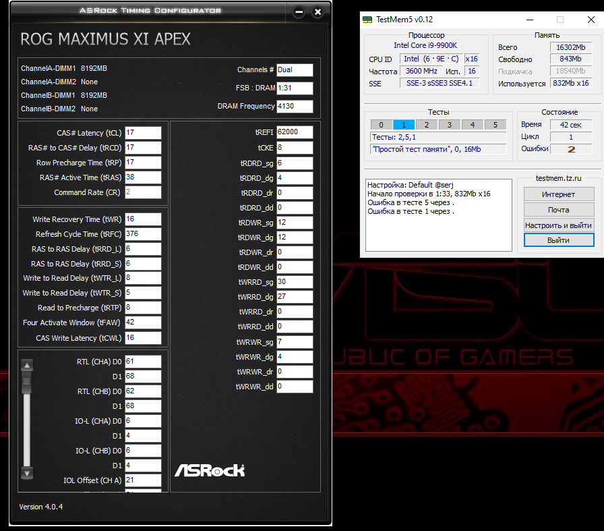
Task: Click the IO-L (CHA) D0 field
Action: click(x=143, y=421)
